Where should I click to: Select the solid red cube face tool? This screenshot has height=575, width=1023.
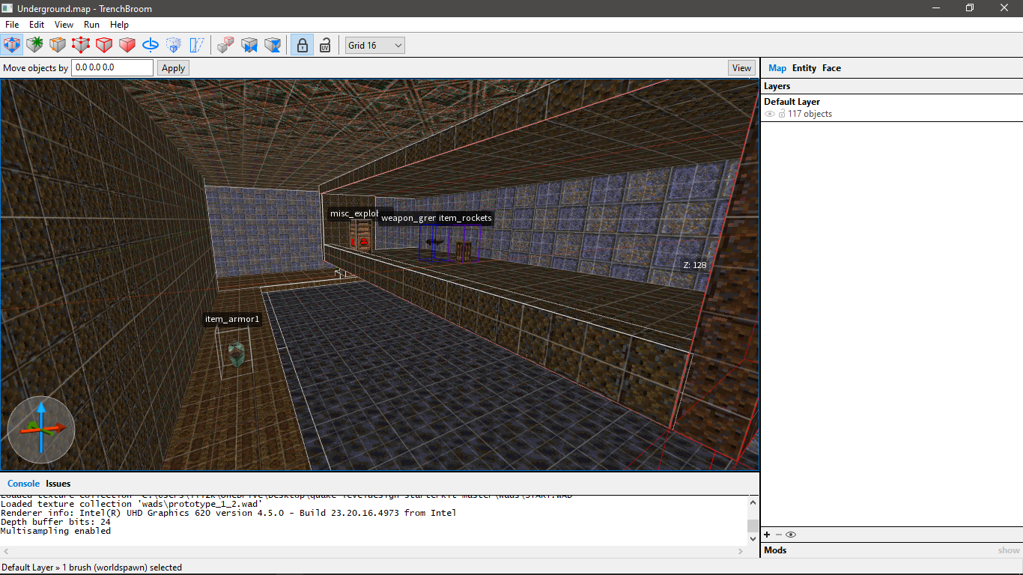(127, 45)
